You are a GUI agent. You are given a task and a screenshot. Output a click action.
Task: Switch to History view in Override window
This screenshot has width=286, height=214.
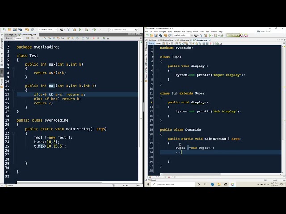pos(158,44)
